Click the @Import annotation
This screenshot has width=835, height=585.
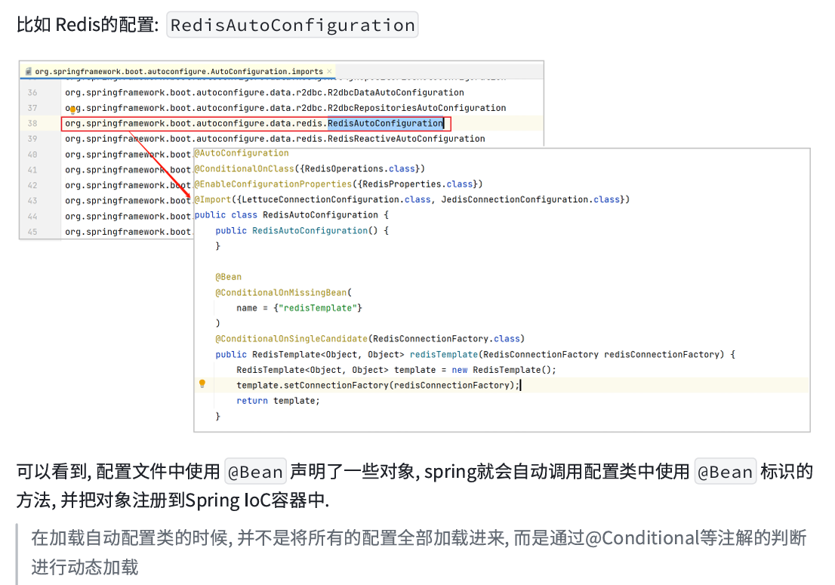pyautogui.click(x=213, y=199)
